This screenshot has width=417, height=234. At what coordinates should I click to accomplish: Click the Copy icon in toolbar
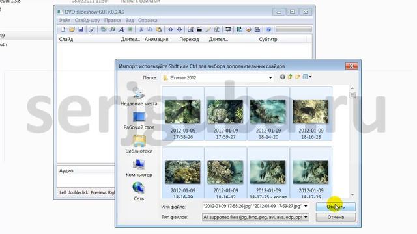point(151,29)
